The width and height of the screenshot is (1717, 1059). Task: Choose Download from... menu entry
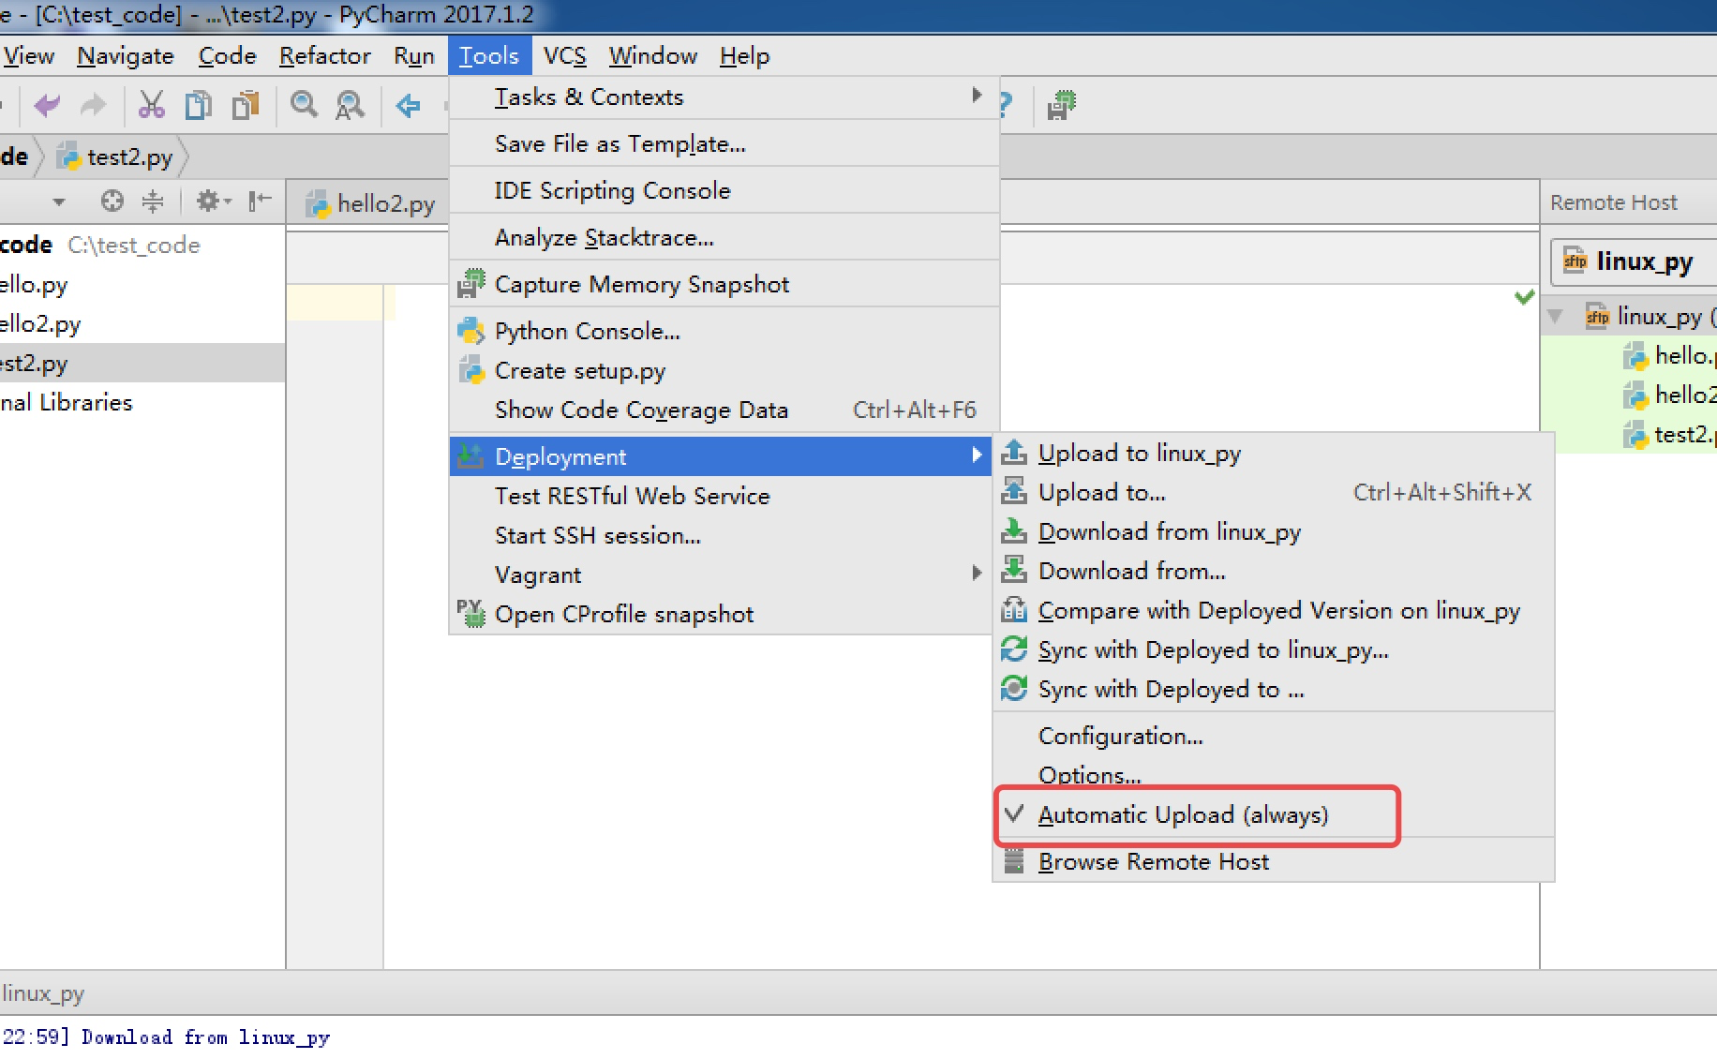coord(1273,571)
